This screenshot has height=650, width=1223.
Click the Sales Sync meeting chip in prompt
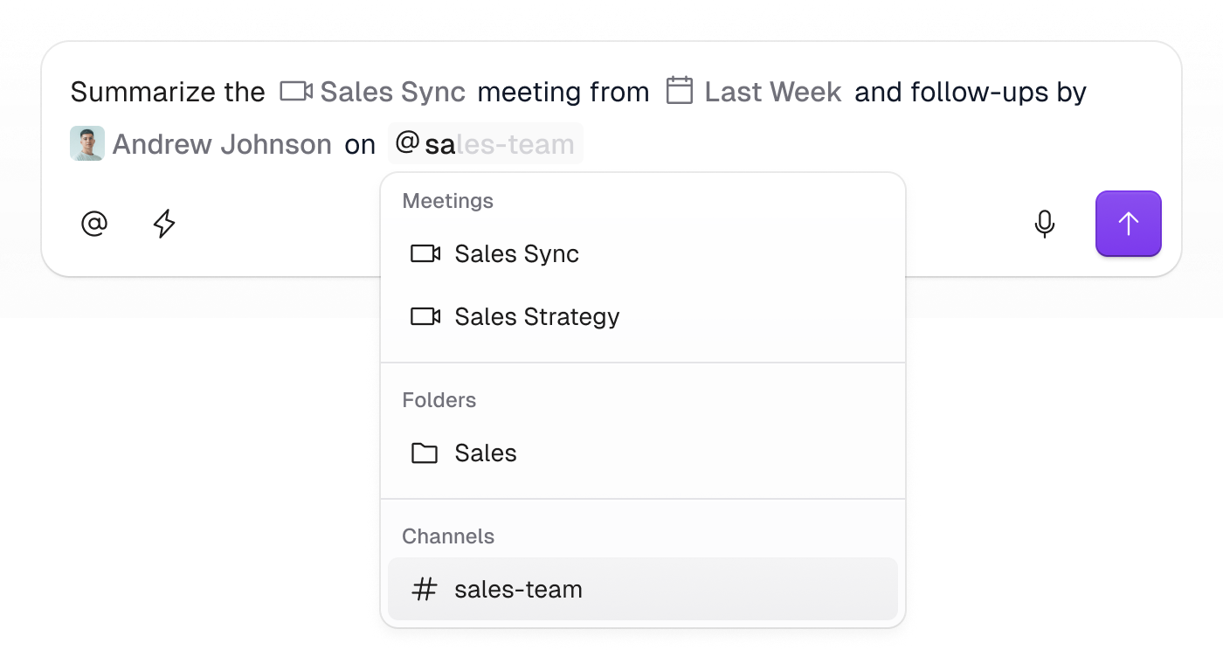[x=392, y=92]
